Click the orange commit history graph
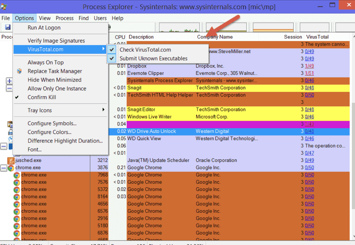 [x=273, y=27]
